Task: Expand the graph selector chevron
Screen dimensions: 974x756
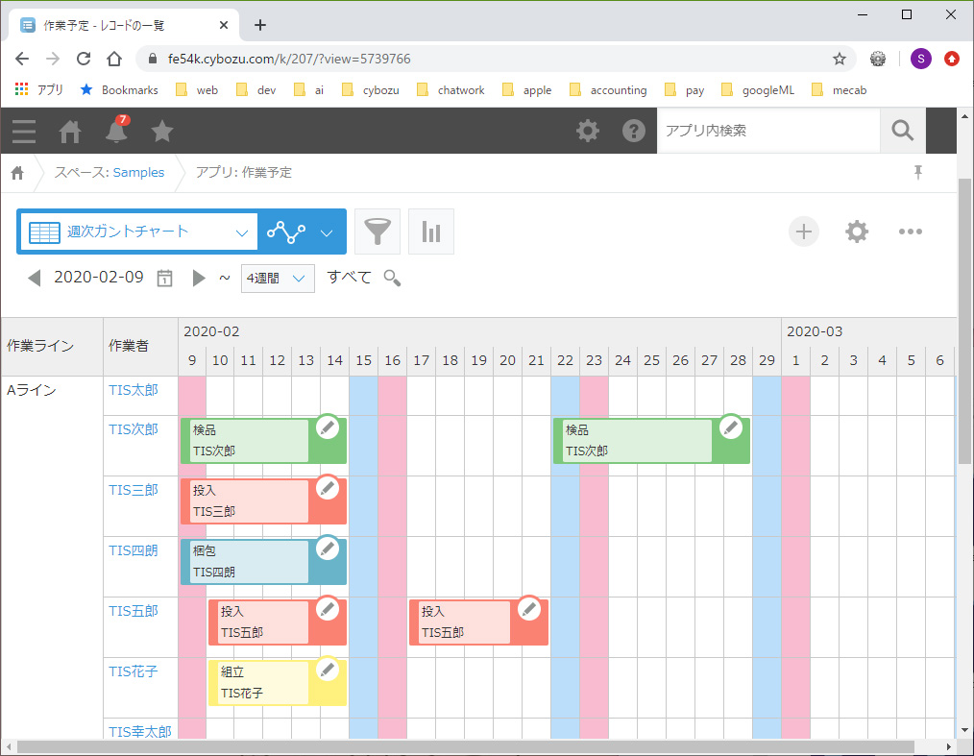Action: point(327,233)
